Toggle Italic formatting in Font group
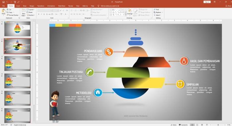This screenshot has height=126, width=232. [41, 14]
